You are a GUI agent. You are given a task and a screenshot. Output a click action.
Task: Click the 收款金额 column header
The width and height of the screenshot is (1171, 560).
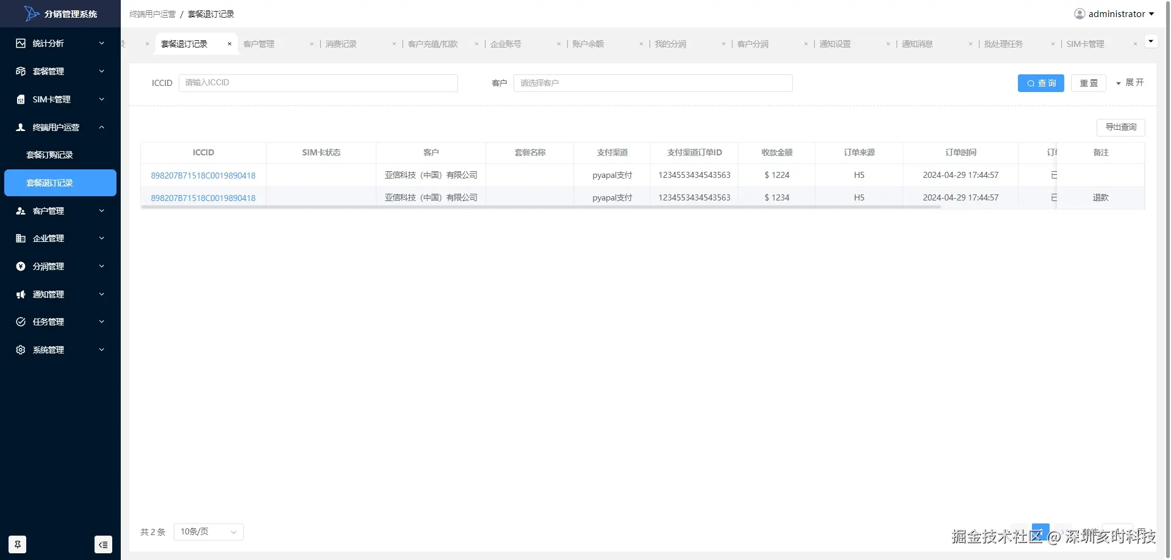[x=777, y=152]
